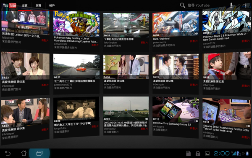Open Sesame Street AR Dolls thumbnail
This screenshot has height=158, width=252.
(x=227, y=113)
